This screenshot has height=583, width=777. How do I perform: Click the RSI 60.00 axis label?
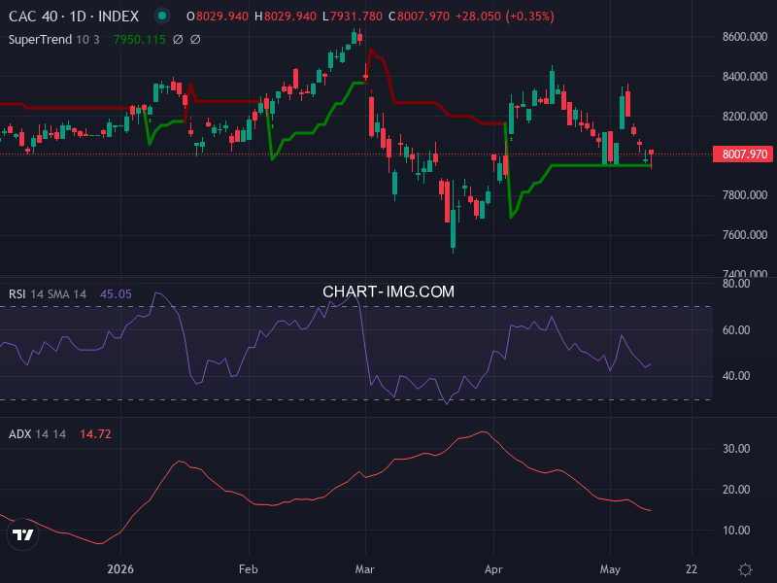click(736, 329)
